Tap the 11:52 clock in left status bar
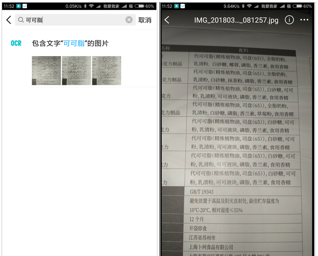The height and width of the screenshot is (256, 318). (x=9, y=6)
